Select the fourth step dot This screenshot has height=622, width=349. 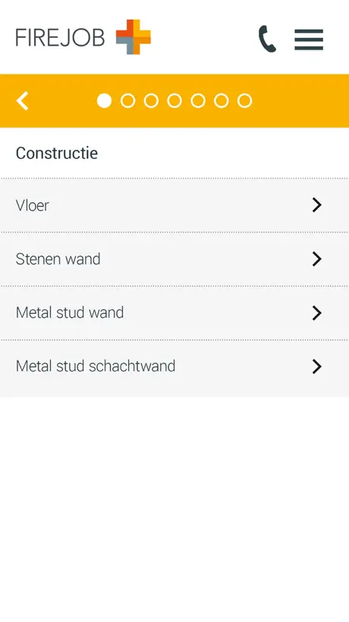point(174,101)
